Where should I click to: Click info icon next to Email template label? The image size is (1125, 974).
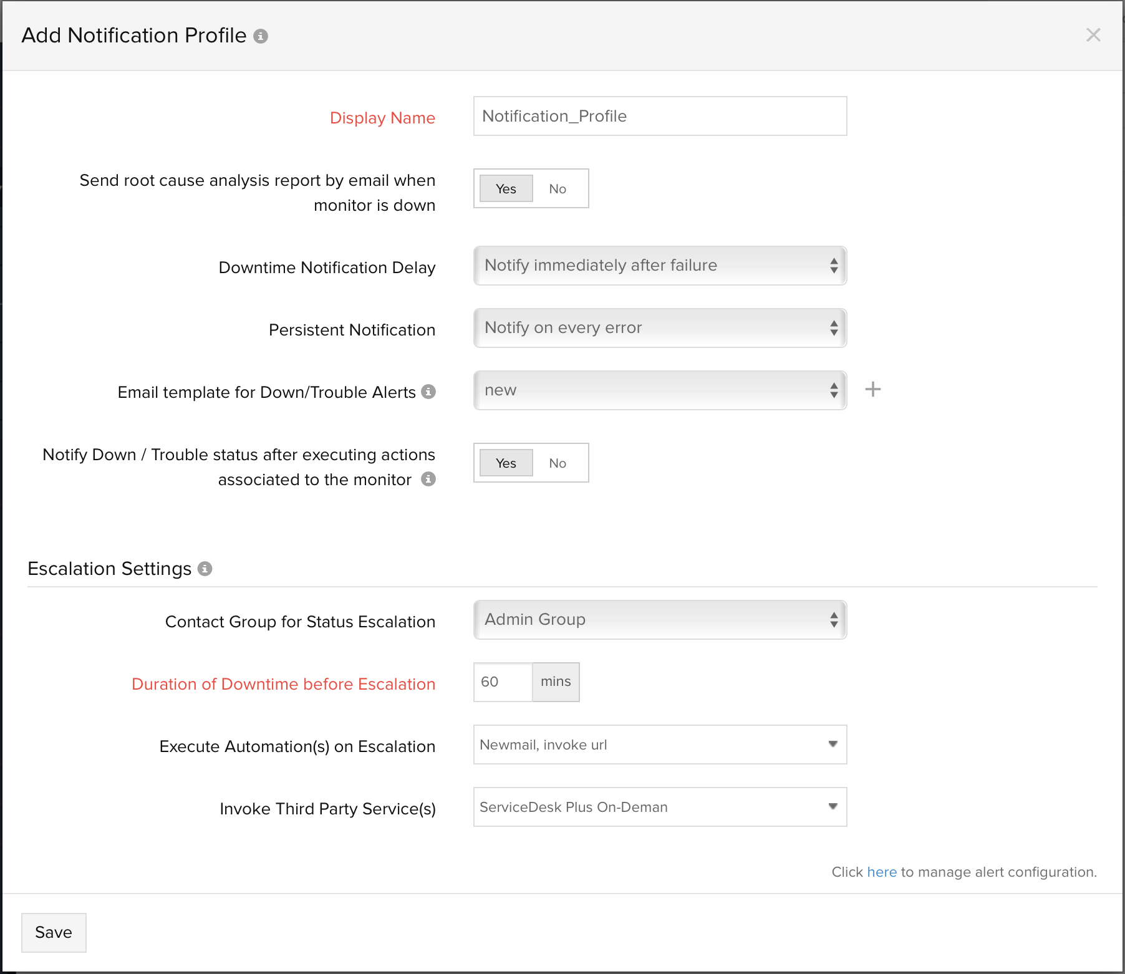[428, 392]
